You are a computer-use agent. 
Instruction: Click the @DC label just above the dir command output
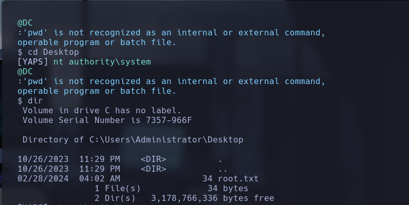click(x=25, y=72)
